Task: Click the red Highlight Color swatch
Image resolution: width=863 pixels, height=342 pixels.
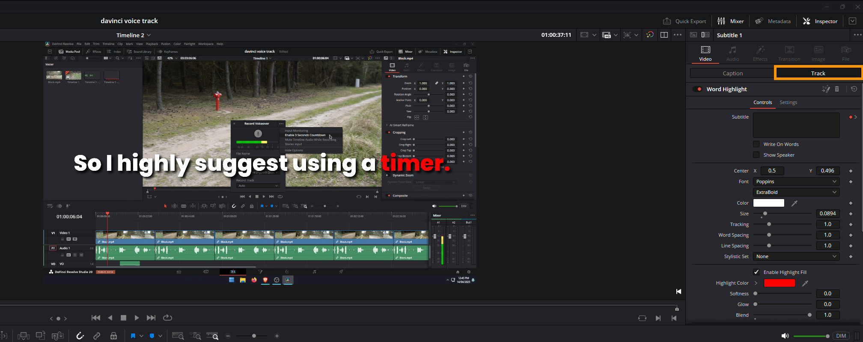Action: [x=780, y=283]
